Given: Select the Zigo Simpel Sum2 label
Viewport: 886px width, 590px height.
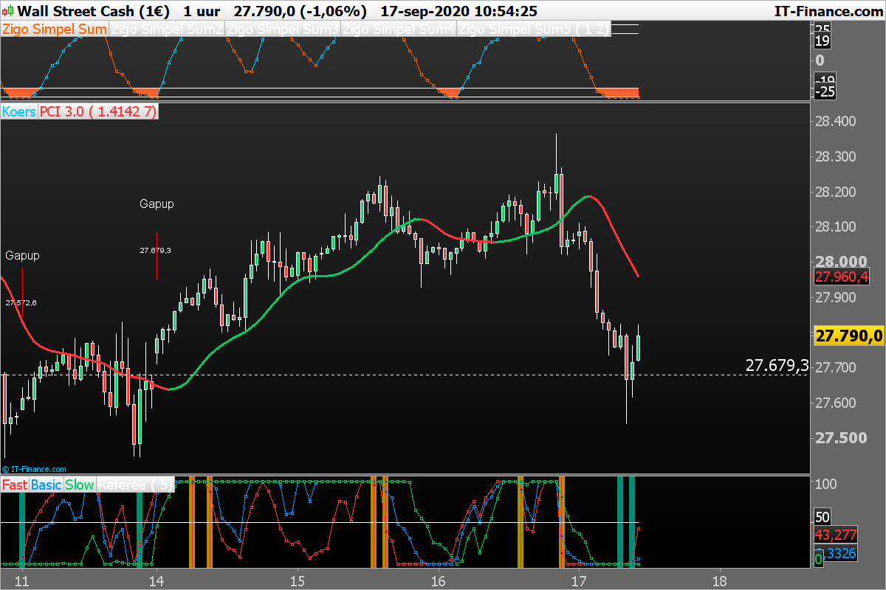Looking at the screenshot, I should click(168, 29).
